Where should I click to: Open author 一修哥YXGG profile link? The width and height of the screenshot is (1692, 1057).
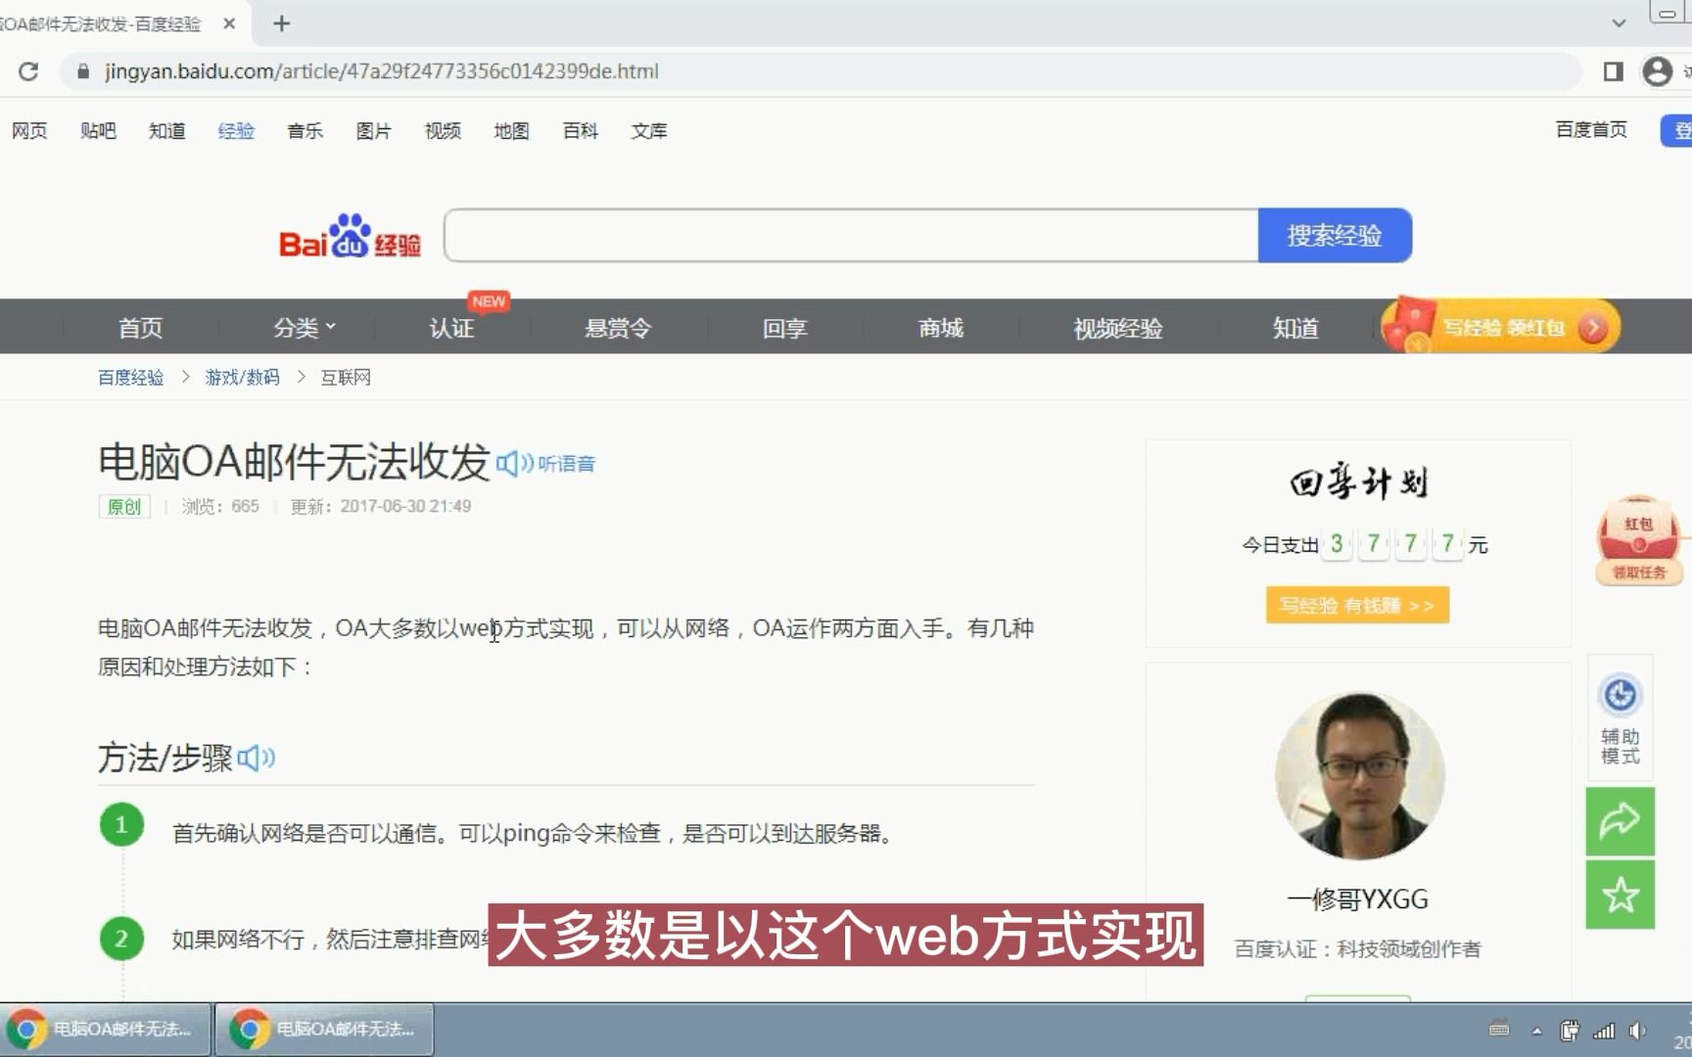click(x=1357, y=899)
